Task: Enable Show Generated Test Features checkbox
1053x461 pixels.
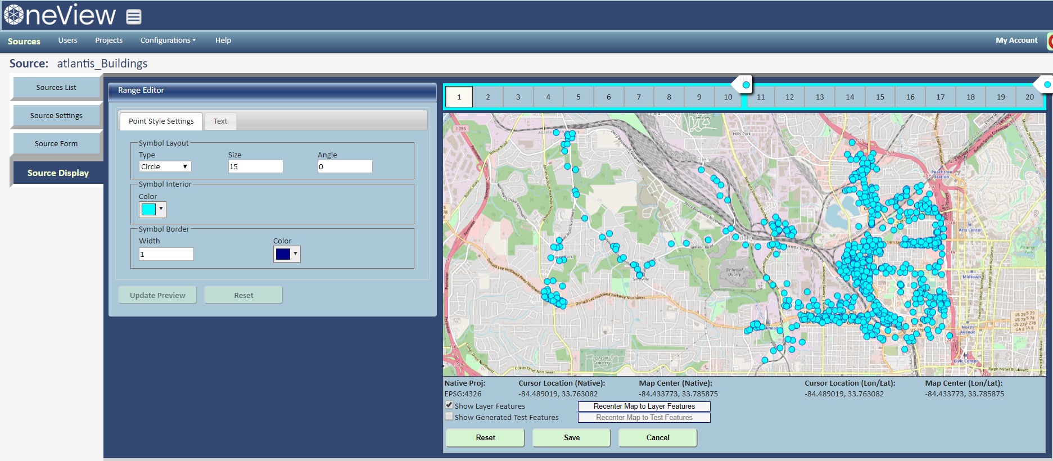Action: pyautogui.click(x=449, y=417)
